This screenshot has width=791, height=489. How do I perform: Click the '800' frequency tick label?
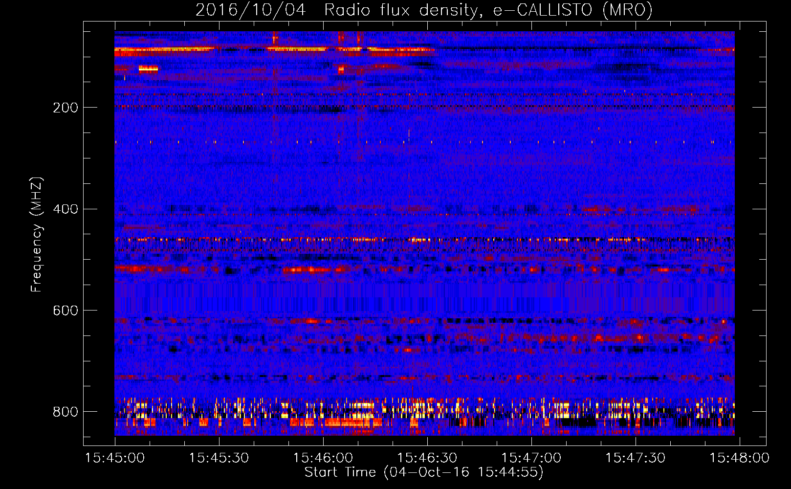(x=66, y=412)
